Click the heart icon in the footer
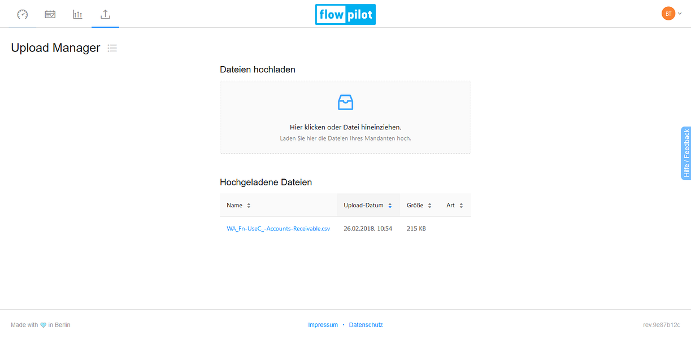 click(x=43, y=325)
